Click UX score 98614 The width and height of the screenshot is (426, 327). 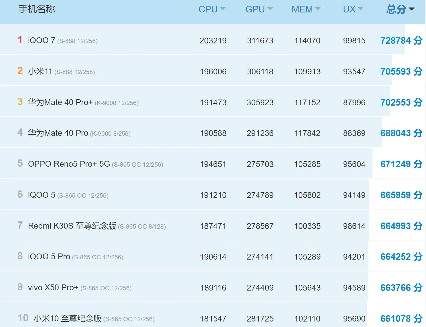pos(354,226)
